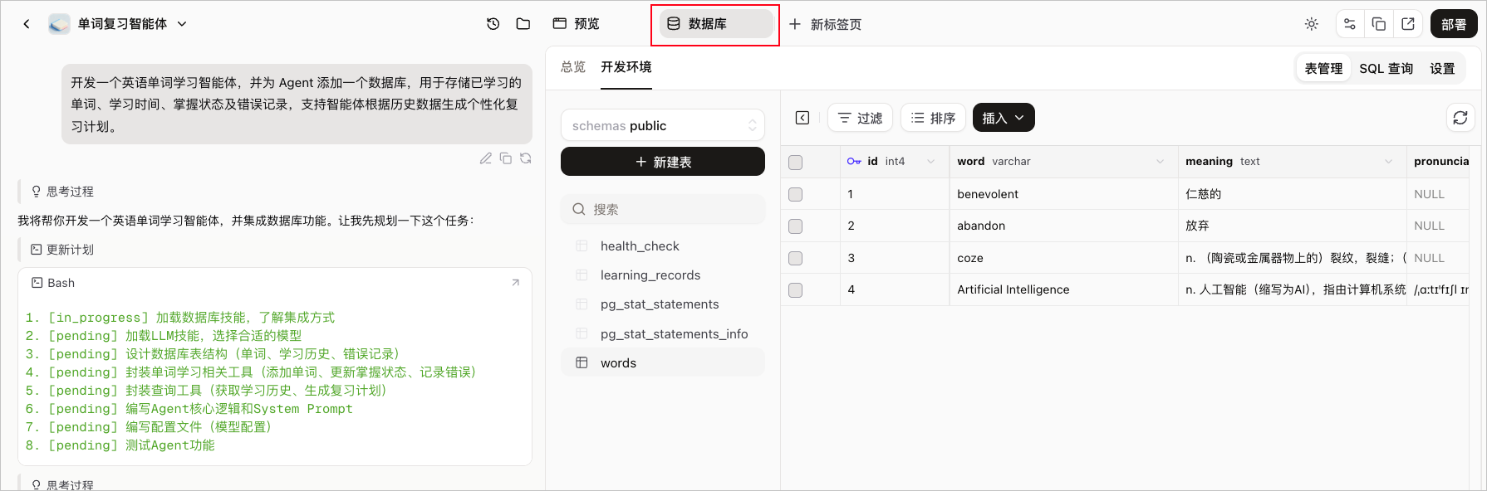Click the refresh table data icon
This screenshot has width=1487, height=491.
click(x=1460, y=118)
